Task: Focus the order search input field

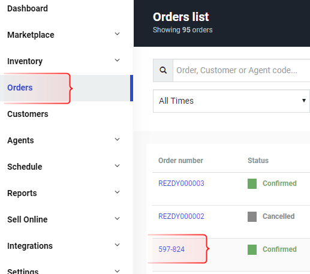Action: [x=242, y=70]
